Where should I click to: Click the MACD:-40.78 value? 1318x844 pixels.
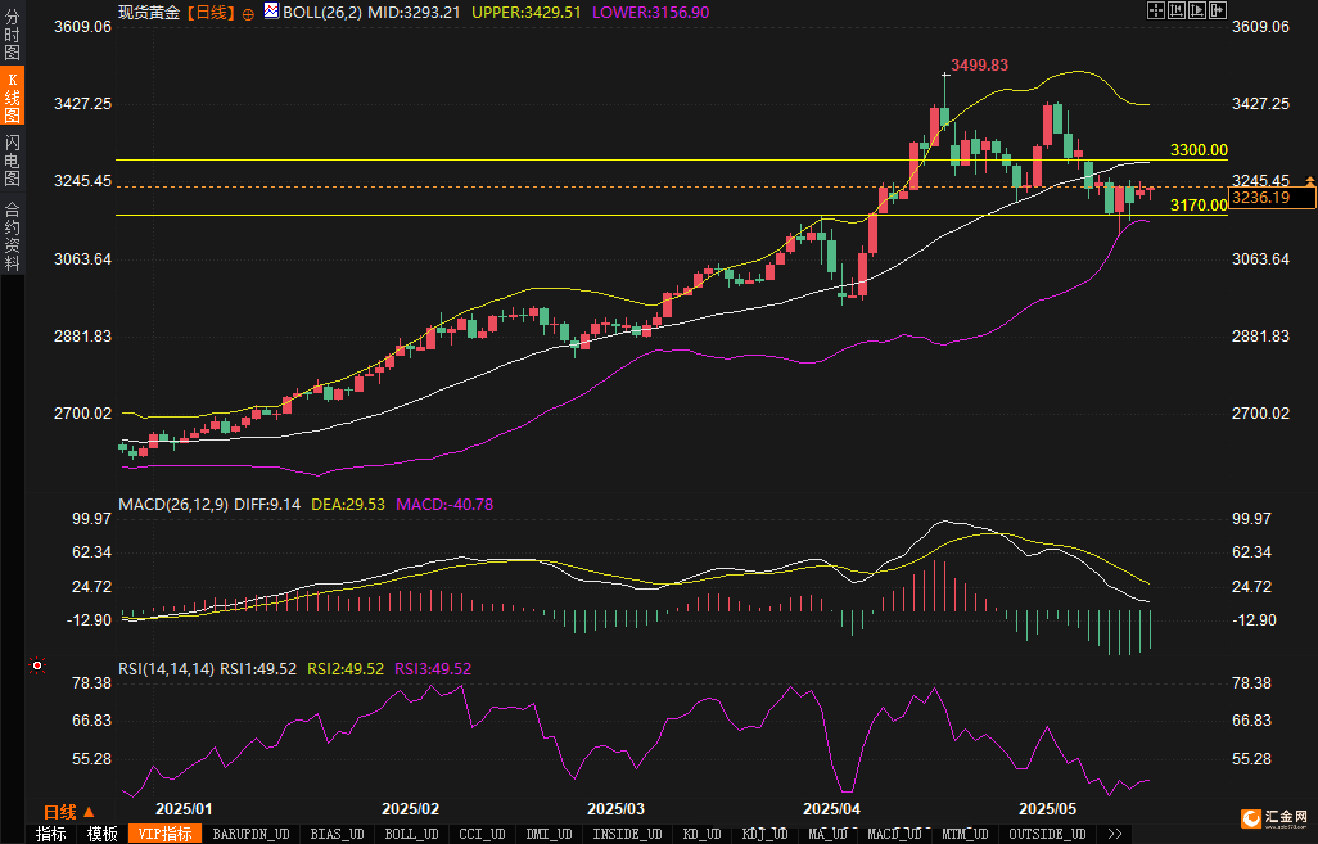444,504
